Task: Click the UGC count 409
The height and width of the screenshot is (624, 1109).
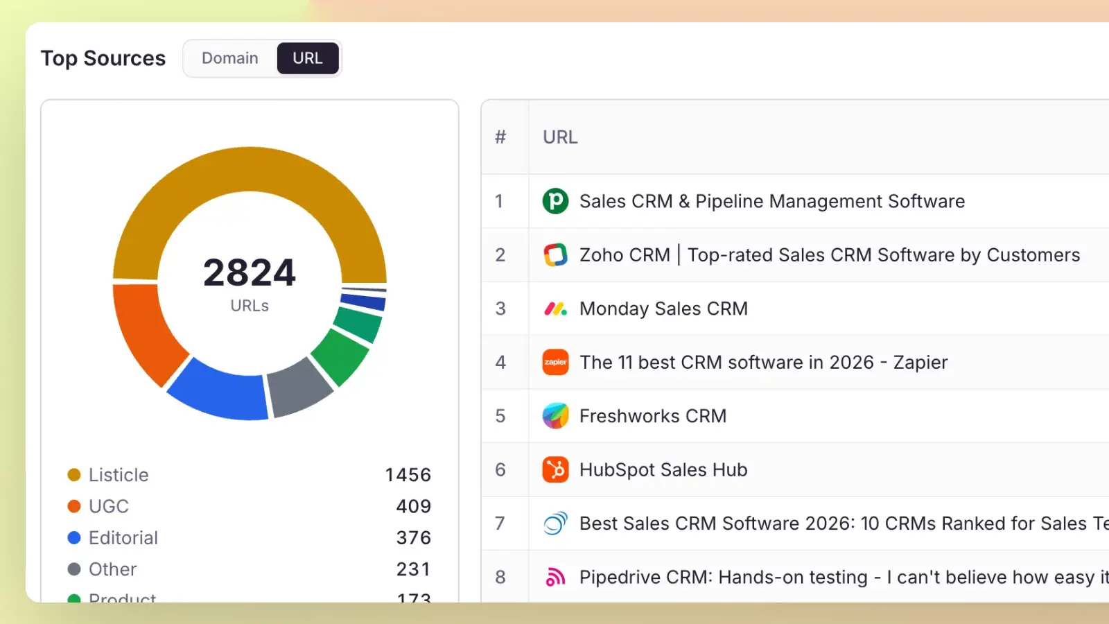Action: coord(414,506)
